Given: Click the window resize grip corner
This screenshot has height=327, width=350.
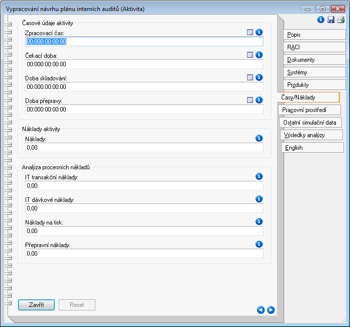Looking at the screenshot, I should (343, 320).
